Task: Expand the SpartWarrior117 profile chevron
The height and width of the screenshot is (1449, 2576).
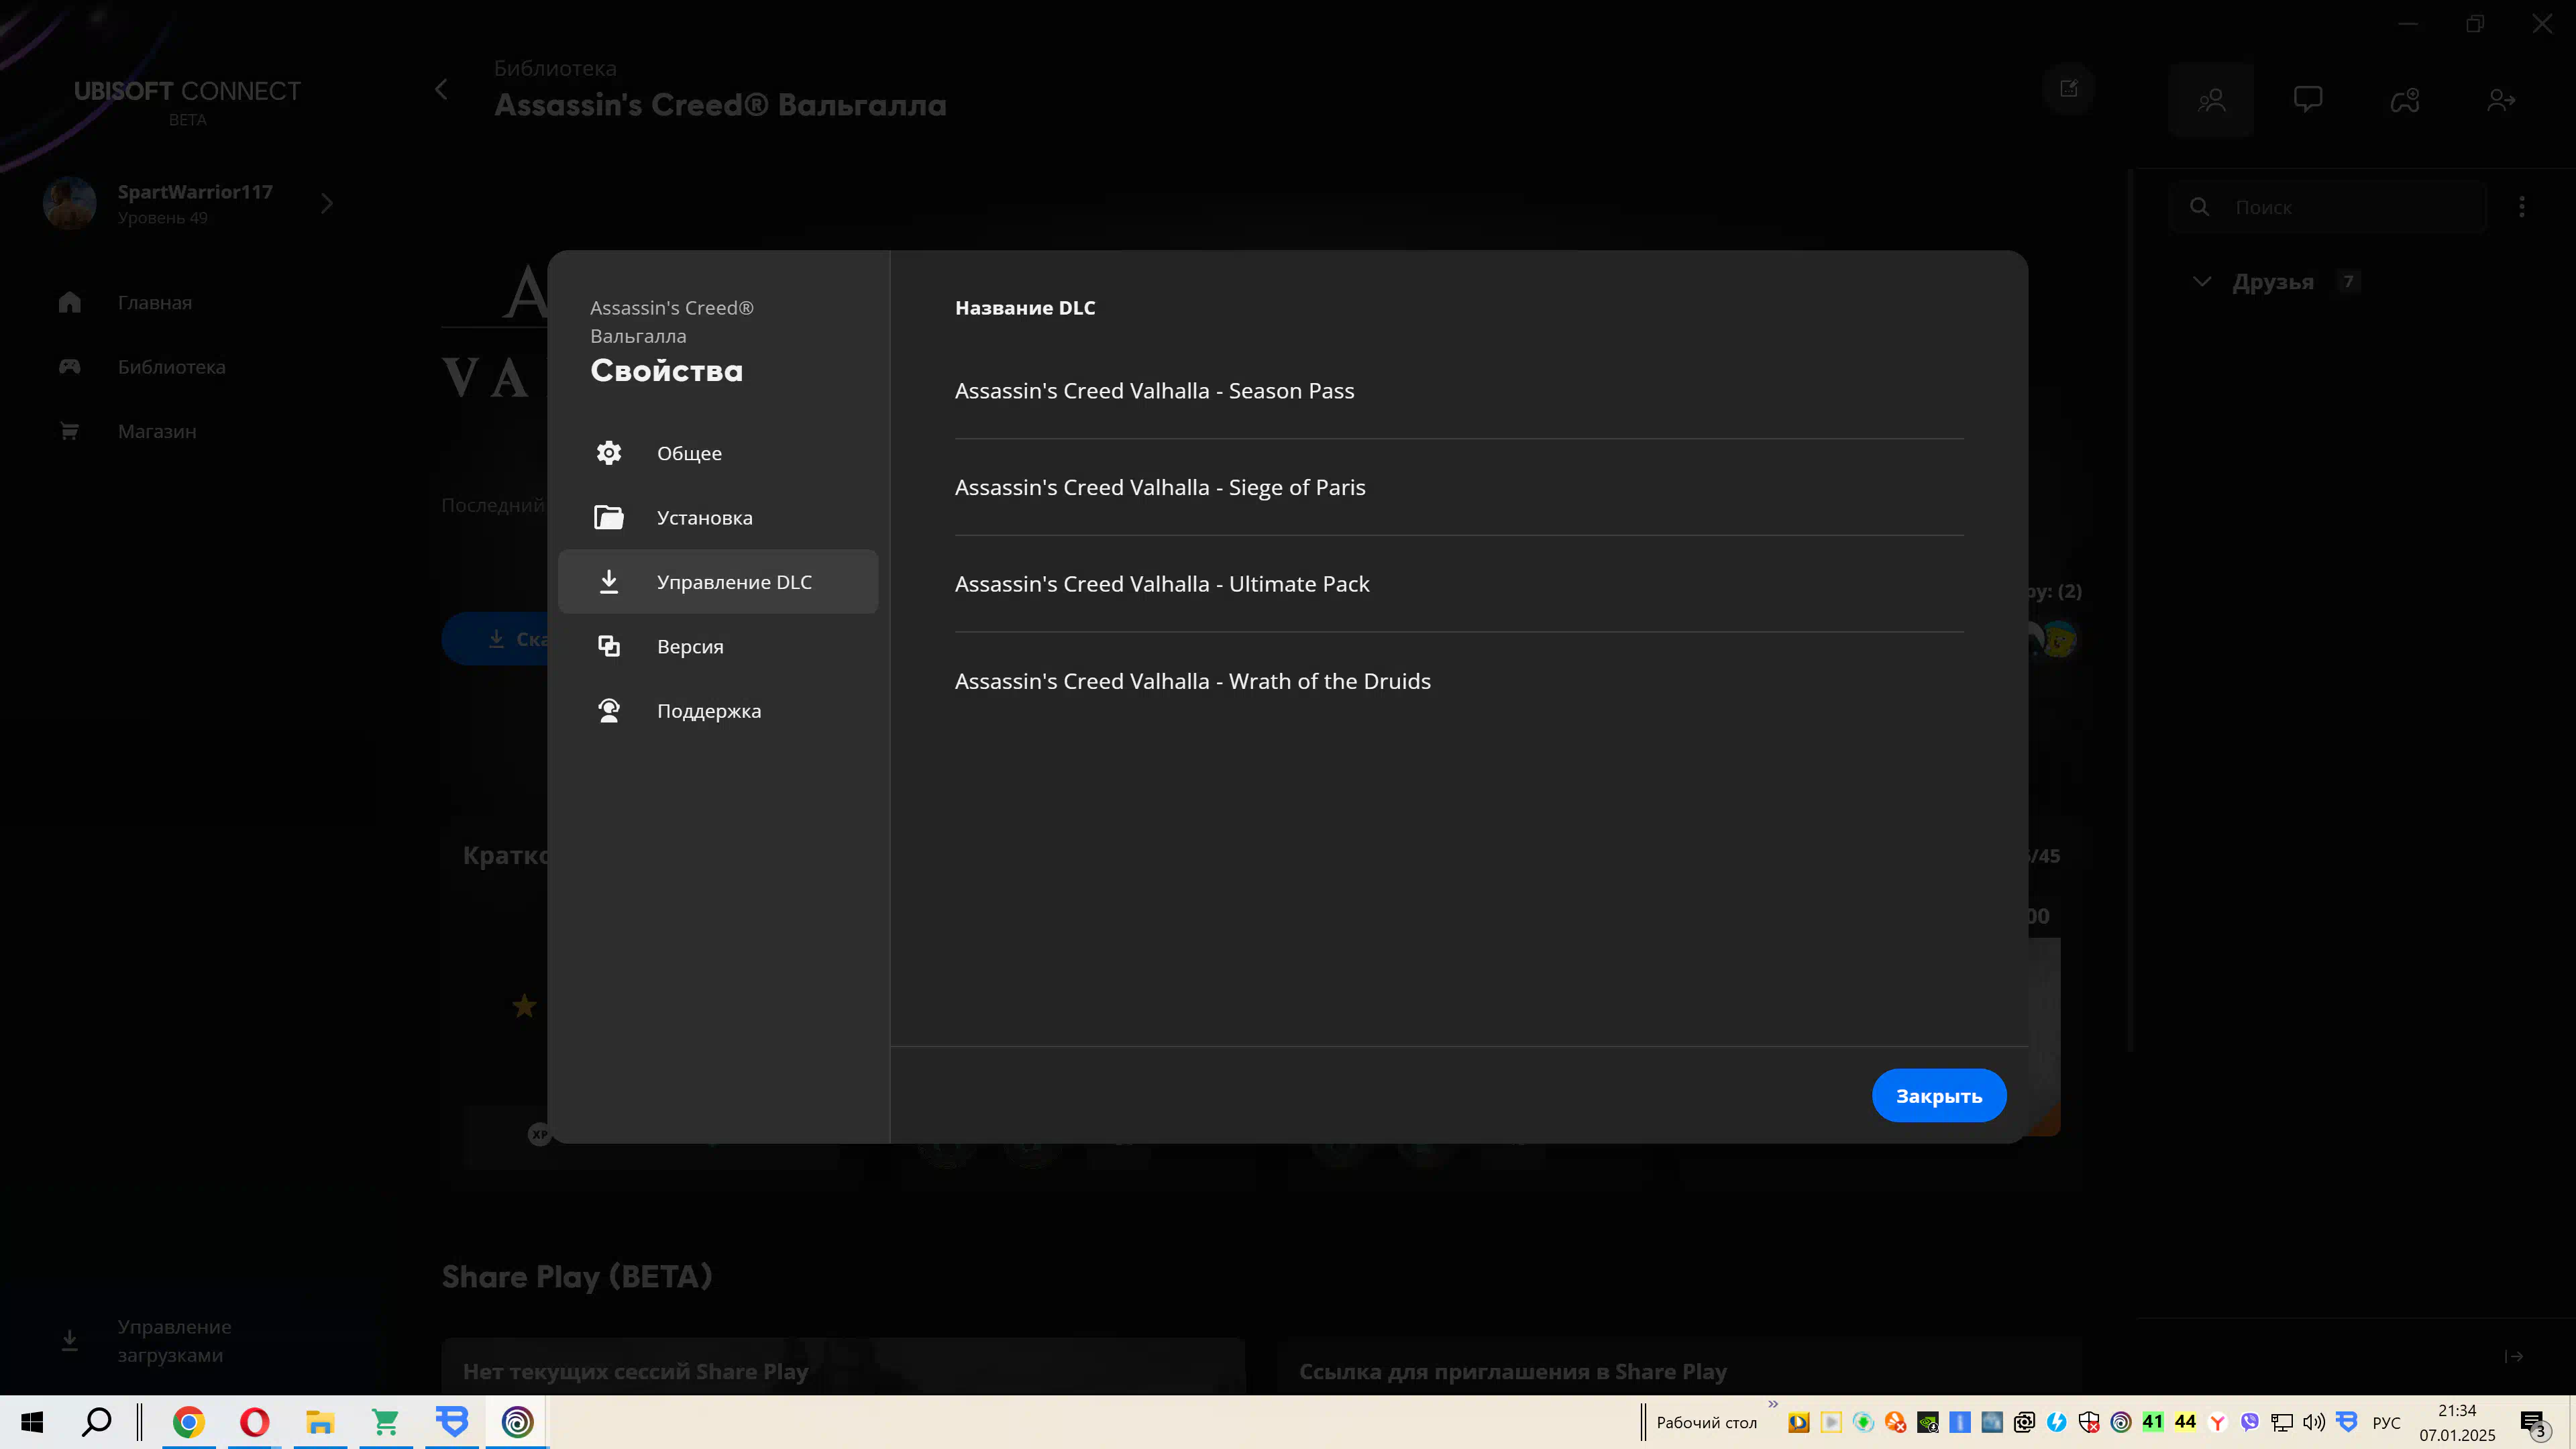Action: (327, 204)
